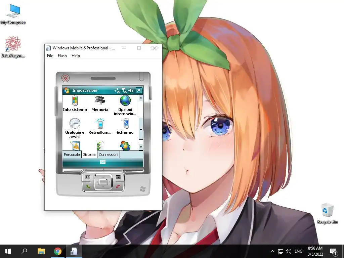Show the on-screen keyboard
344x258 pixels.
coord(103,162)
